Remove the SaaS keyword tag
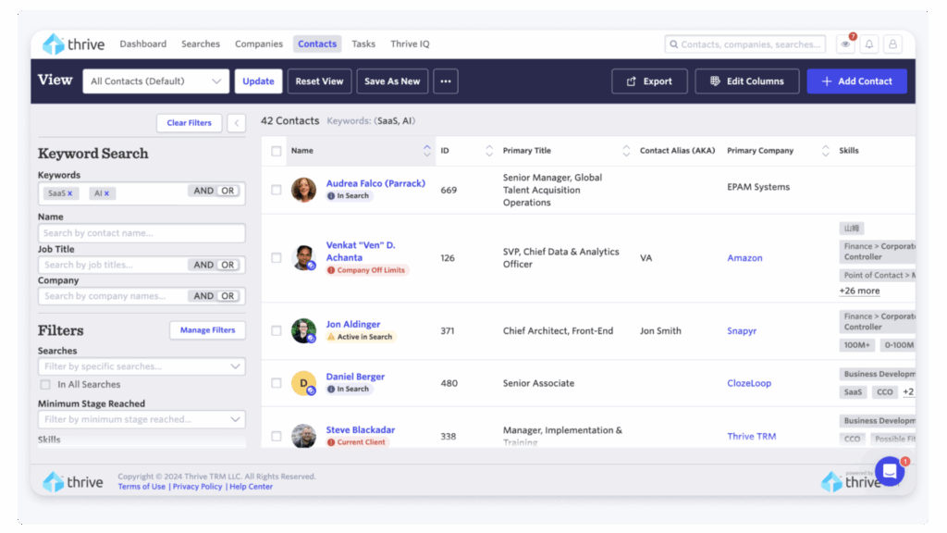 pos(70,193)
